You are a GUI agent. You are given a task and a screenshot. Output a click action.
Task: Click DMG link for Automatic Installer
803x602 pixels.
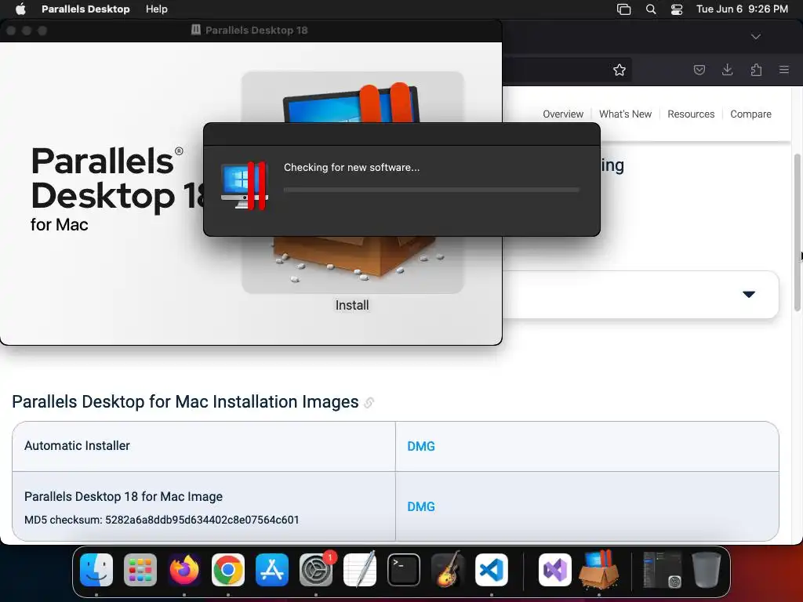pyautogui.click(x=421, y=446)
